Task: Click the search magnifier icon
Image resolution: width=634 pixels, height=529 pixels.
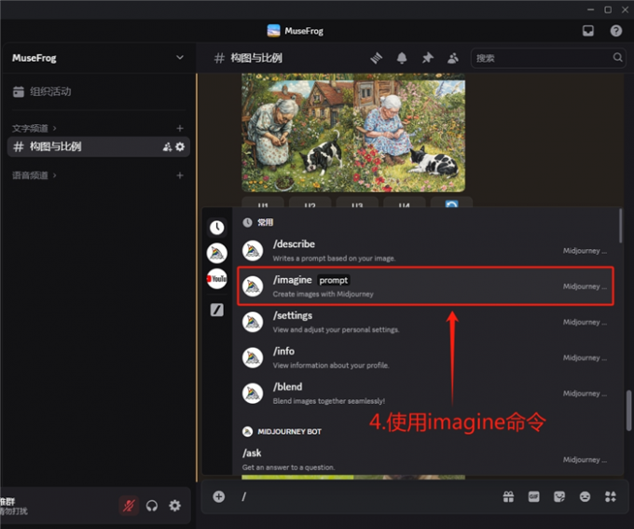Action: pos(617,58)
